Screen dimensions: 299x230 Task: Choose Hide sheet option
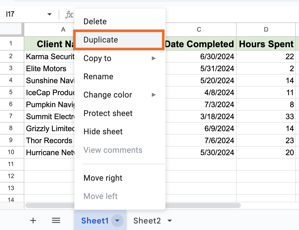pos(120,131)
